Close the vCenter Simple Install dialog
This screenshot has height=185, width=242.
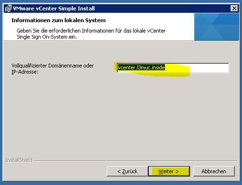tap(234, 8)
